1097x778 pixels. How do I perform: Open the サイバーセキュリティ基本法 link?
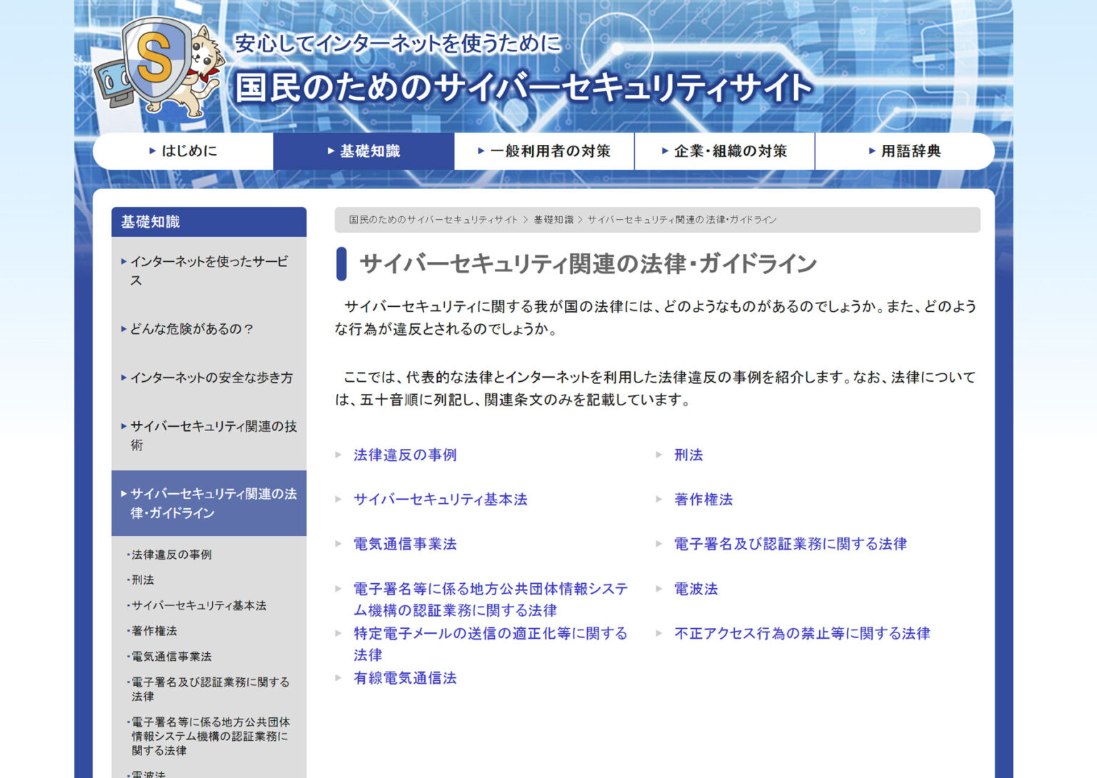point(441,500)
